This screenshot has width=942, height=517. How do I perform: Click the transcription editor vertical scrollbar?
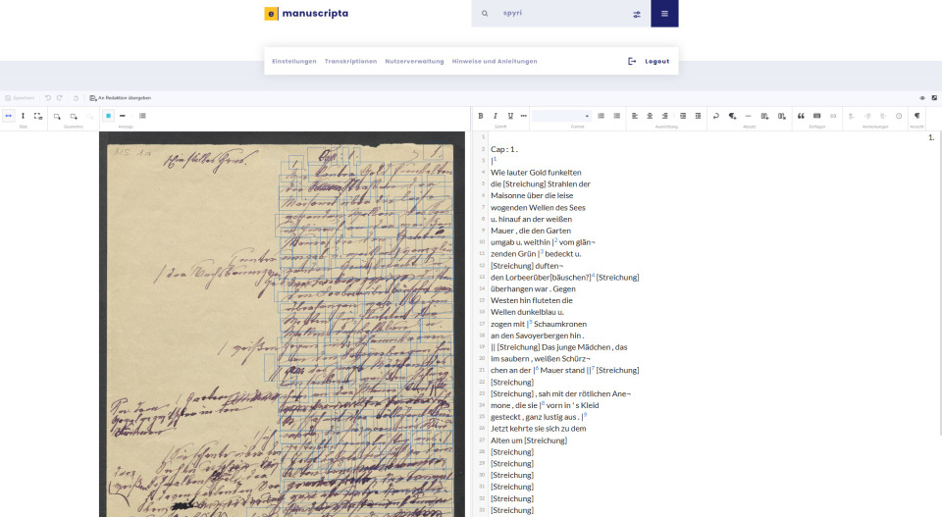940,283
